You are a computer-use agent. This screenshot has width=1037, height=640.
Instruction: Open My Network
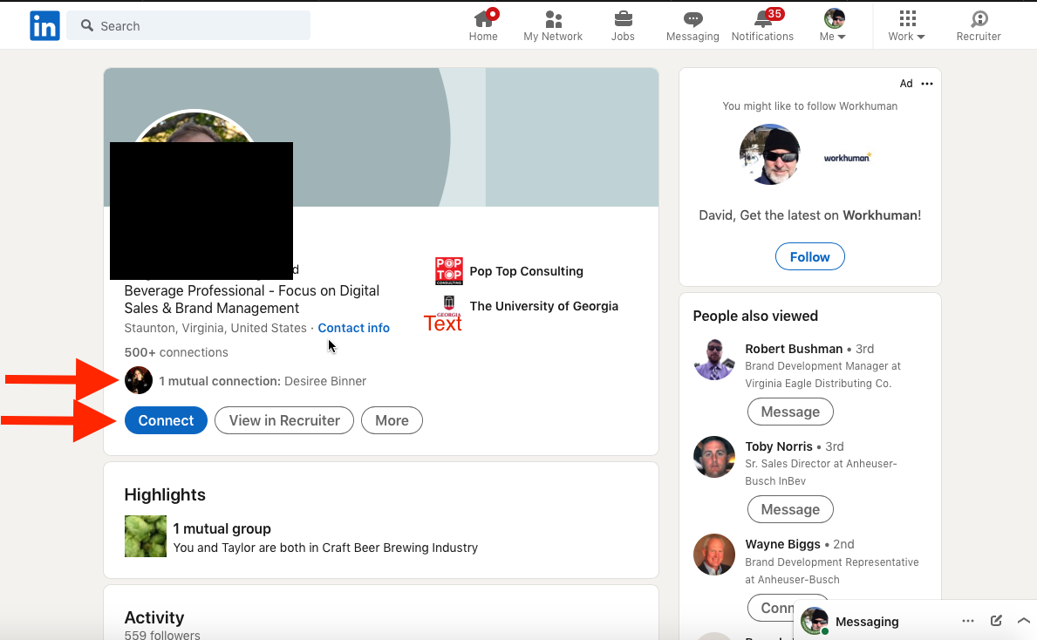click(553, 26)
